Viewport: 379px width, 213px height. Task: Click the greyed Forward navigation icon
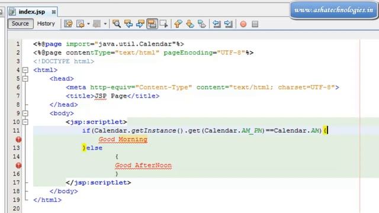point(97,24)
